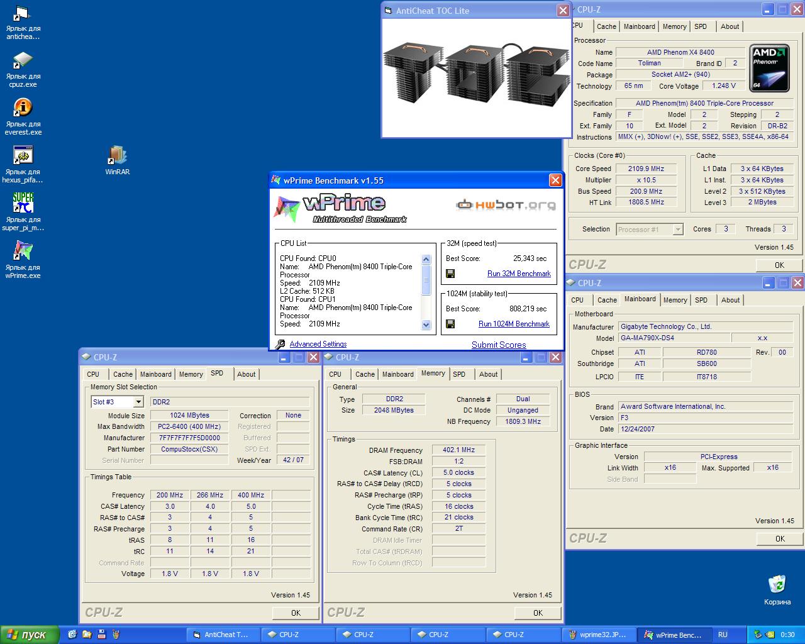Click the AntiCheat T... taskbar button
805x644 pixels.
point(225,635)
